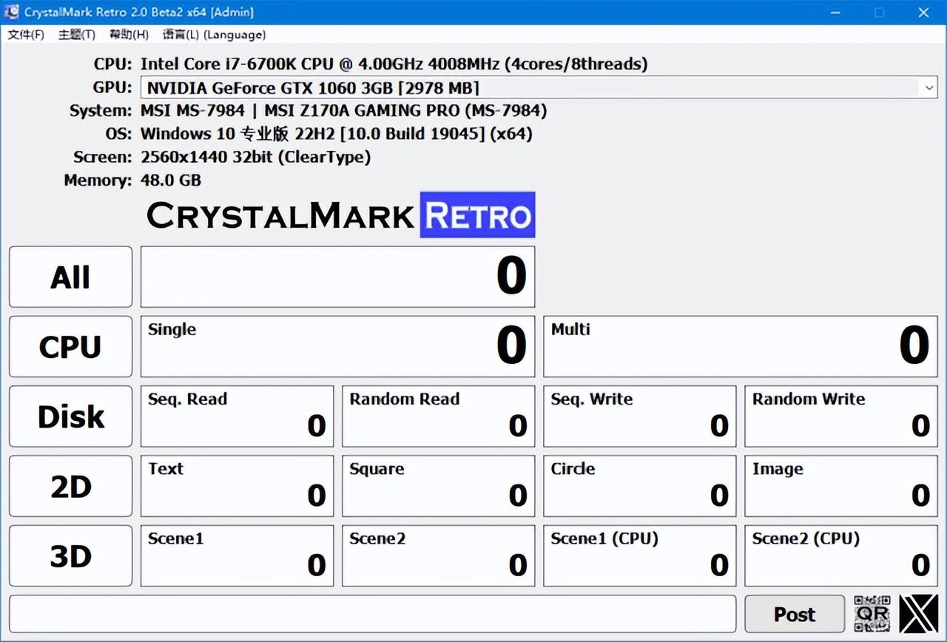Click the overall All score display
Image resolution: width=947 pixels, height=642 pixels.
(337, 277)
